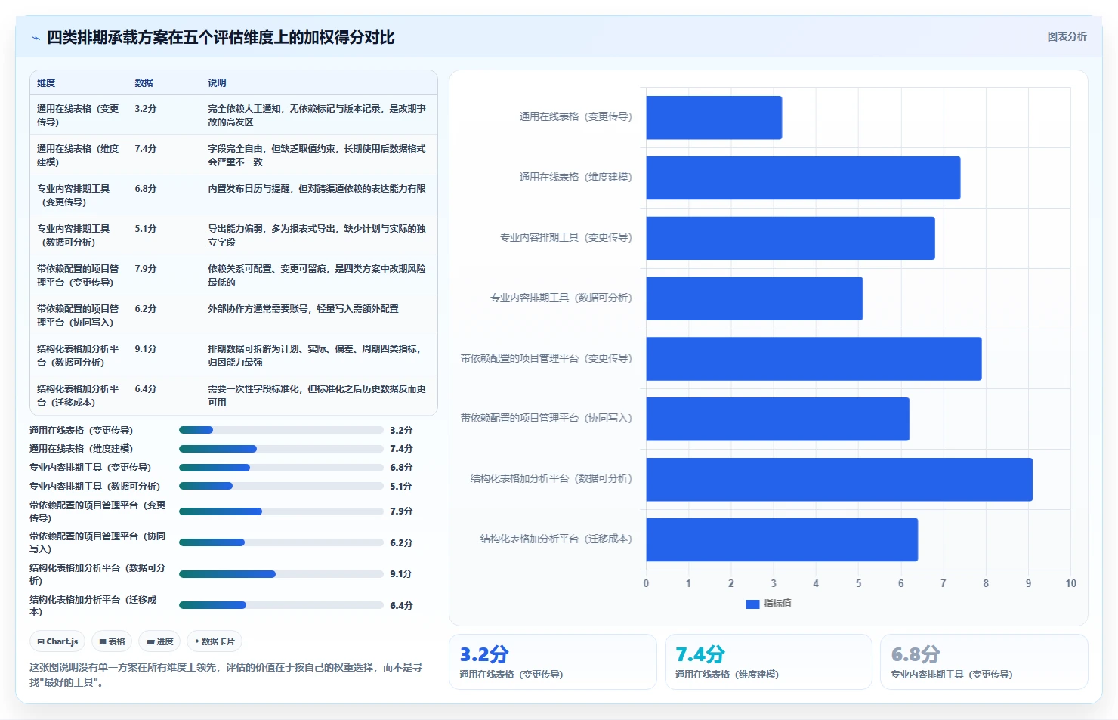Click table cell 结构化表格加分析平台（迁移成本）
The image size is (1118, 720).
[x=78, y=396]
